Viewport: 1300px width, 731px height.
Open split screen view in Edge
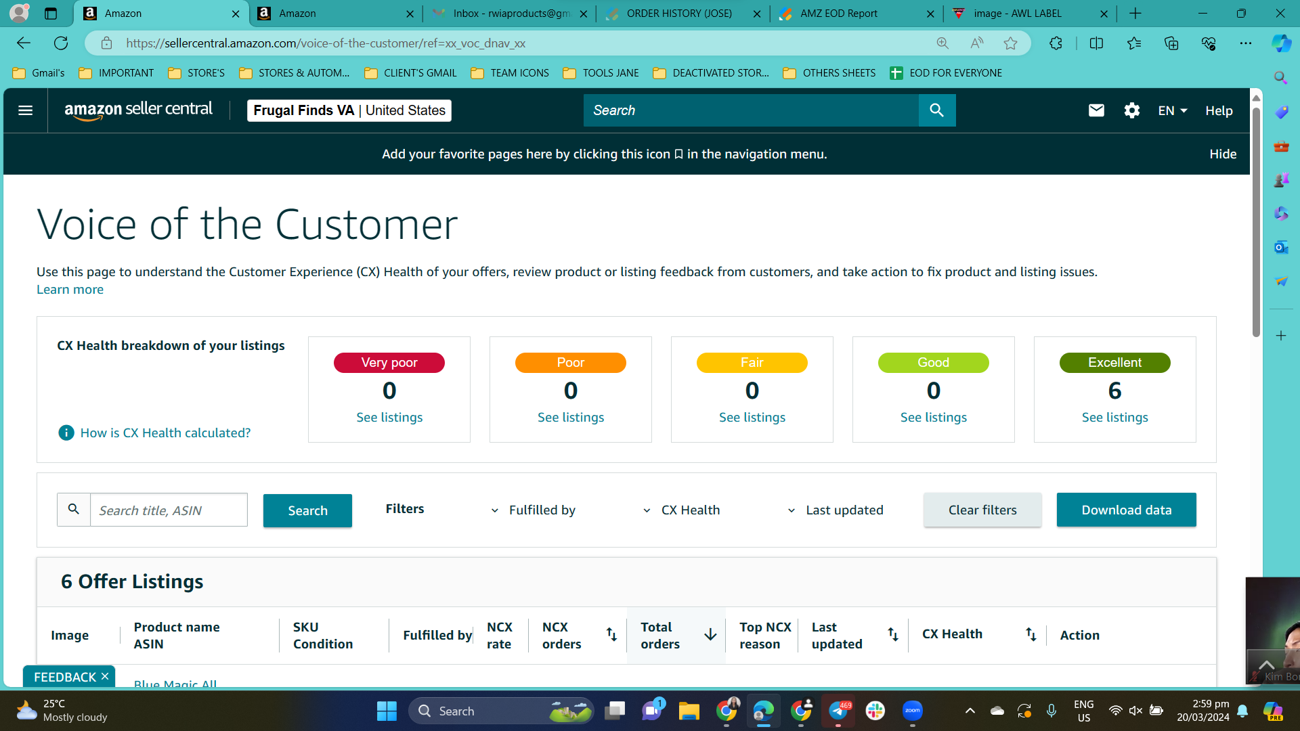(x=1096, y=43)
